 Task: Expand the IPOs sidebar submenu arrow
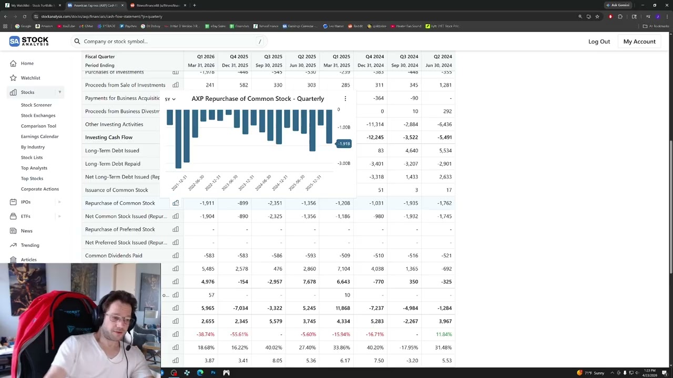coord(59,202)
